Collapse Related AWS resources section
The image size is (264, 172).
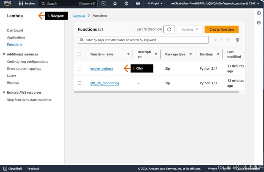[4, 93]
